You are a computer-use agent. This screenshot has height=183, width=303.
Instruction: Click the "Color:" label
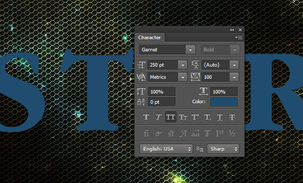[198, 102]
